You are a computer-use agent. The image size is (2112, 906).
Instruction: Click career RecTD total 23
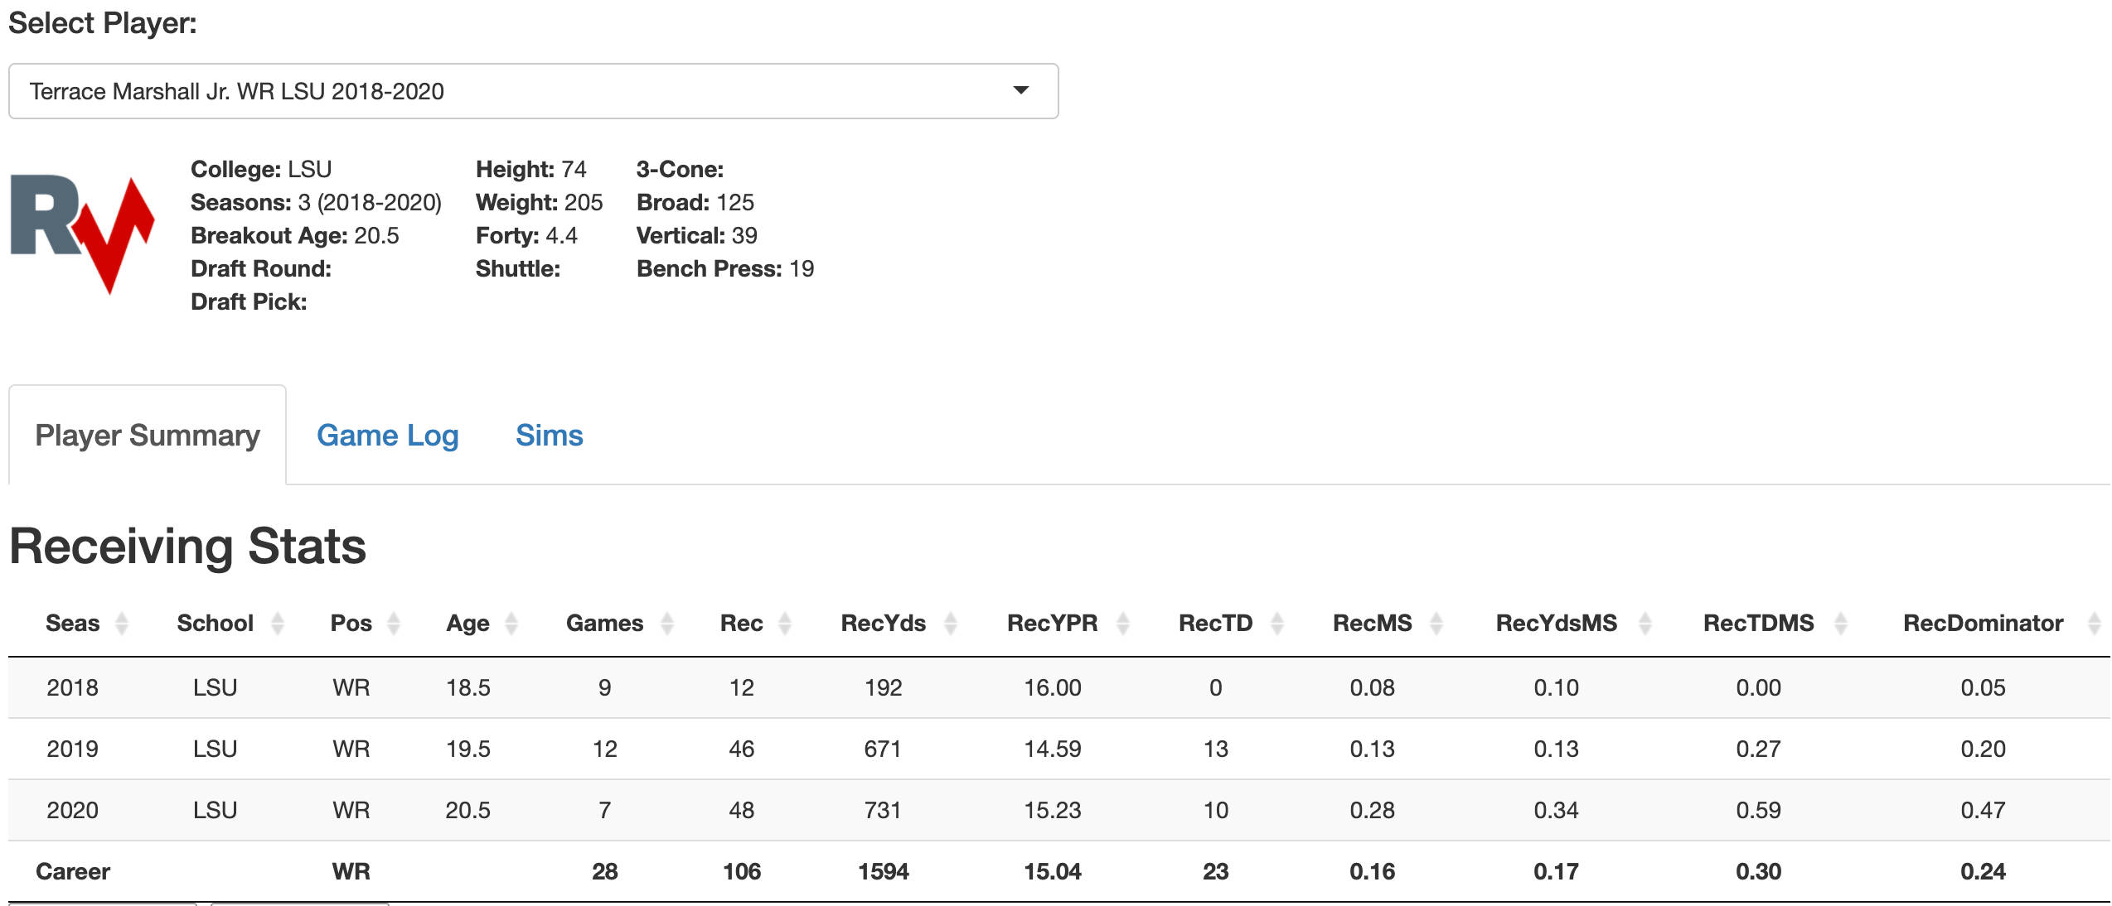point(1215,872)
